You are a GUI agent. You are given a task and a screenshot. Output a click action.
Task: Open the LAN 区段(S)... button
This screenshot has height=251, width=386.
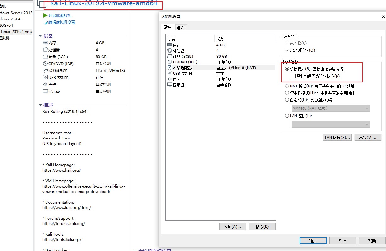point(338,138)
